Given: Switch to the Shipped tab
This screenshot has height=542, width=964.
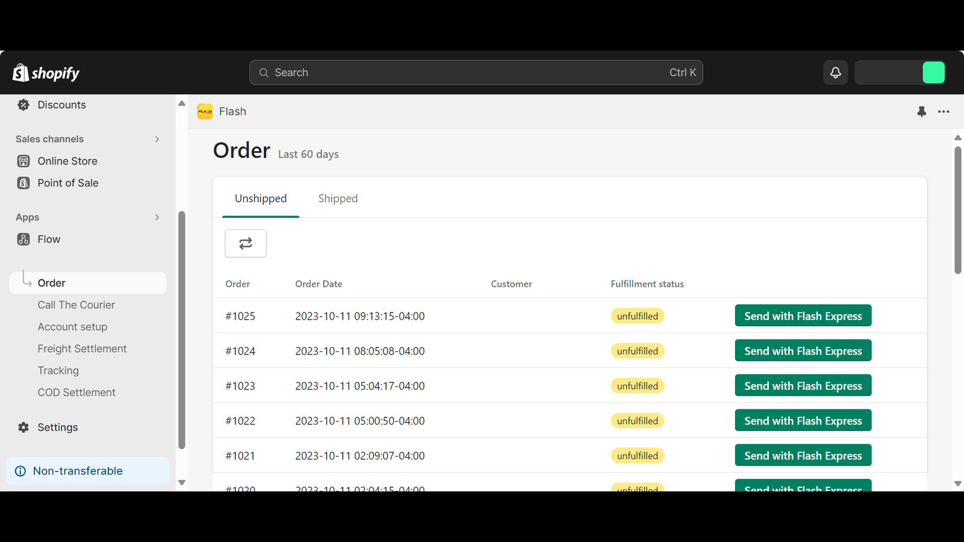Looking at the screenshot, I should (x=338, y=199).
